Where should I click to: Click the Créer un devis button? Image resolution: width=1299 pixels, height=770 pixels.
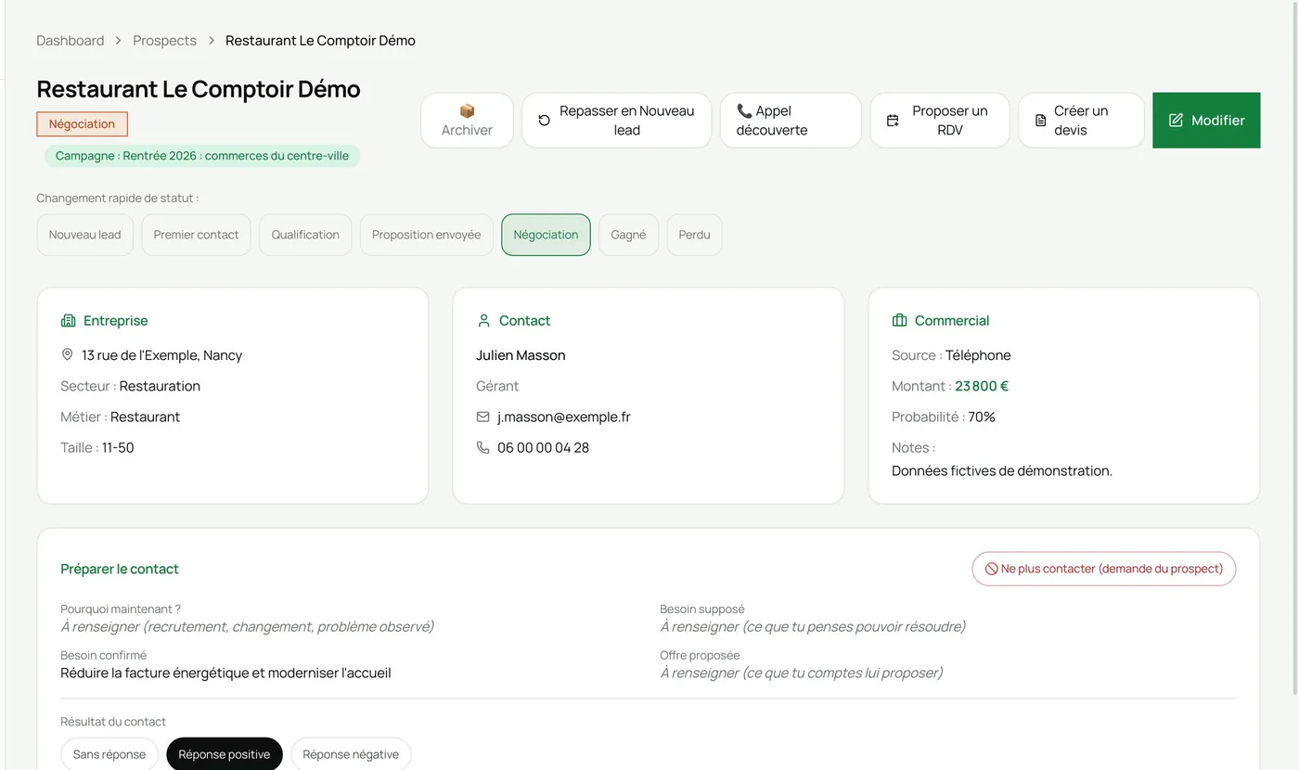coord(1081,121)
